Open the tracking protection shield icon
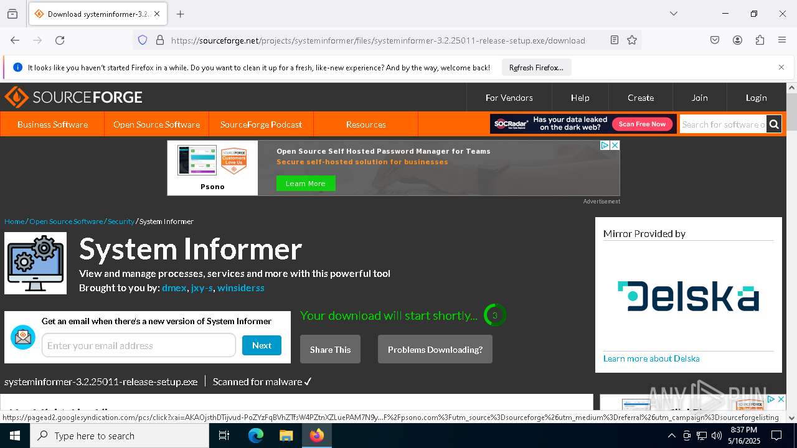Viewport: 797px width, 448px height. 143,40
